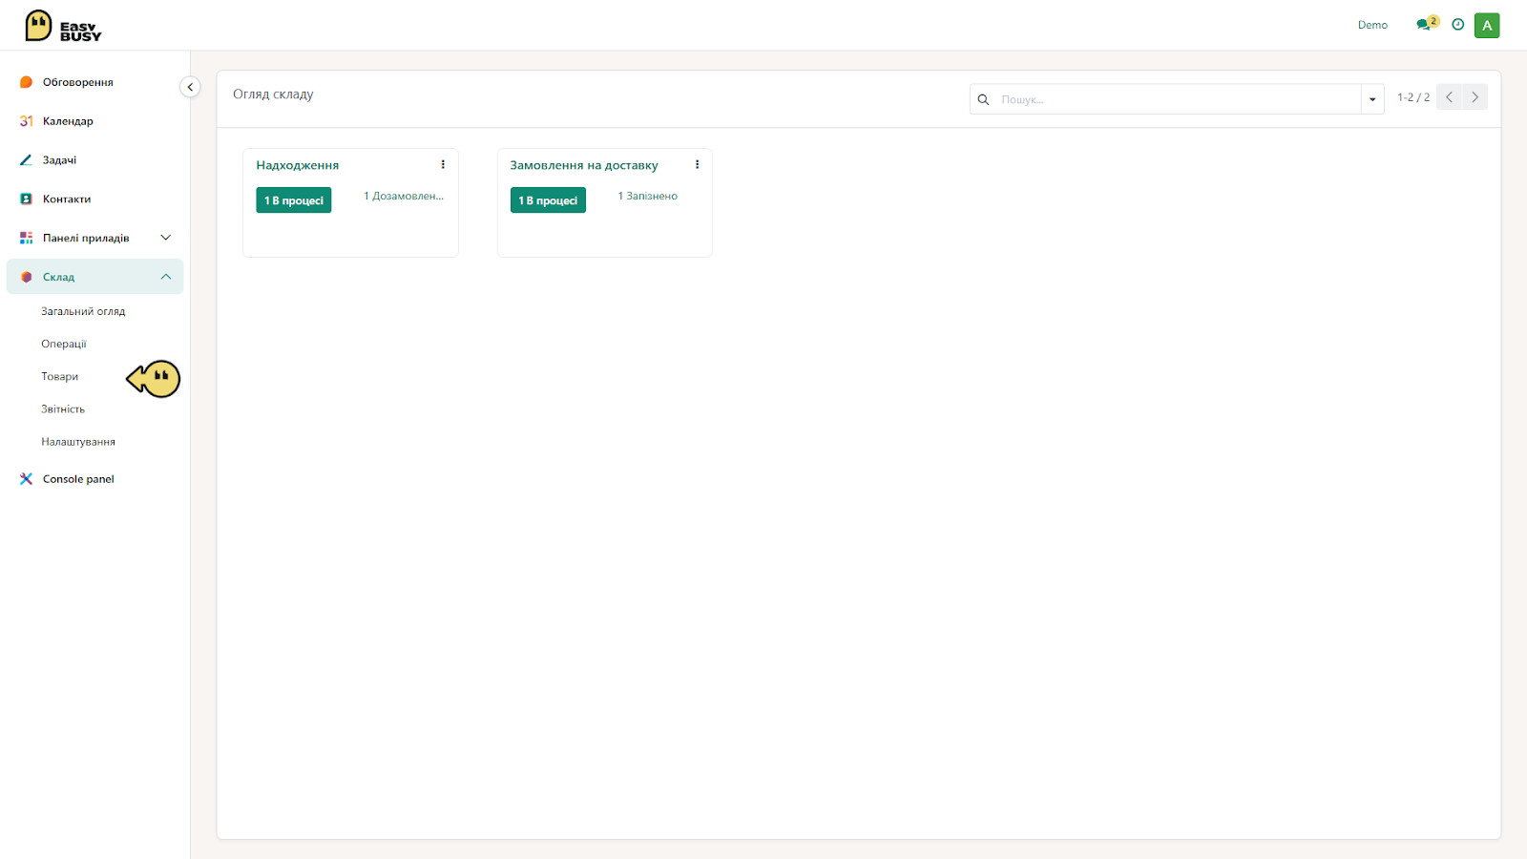Click the 1-2 / 2 pager counter
Image resolution: width=1527 pixels, height=859 pixels.
click(x=1413, y=97)
